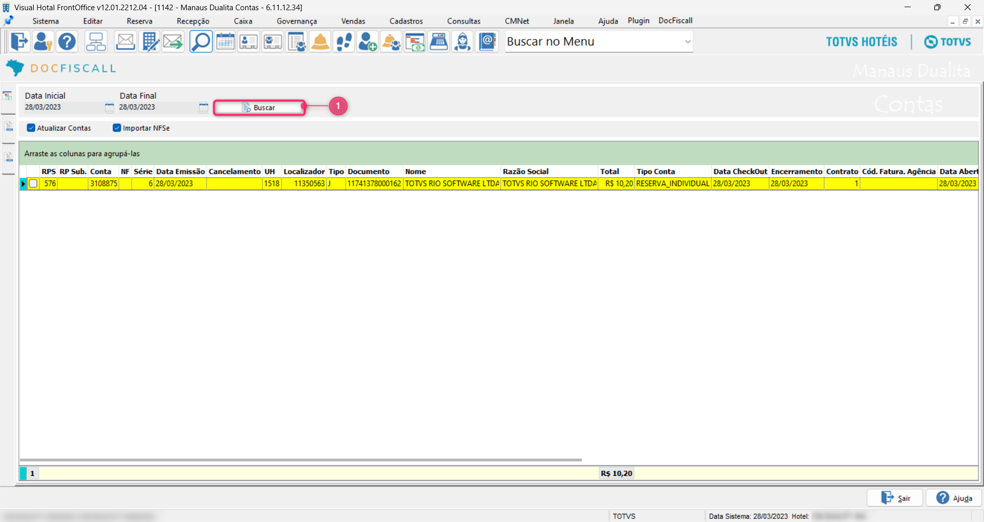The width and height of the screenshot is (984, 522).
Task: Select the Documento cell 11741378000162
Action: pyautogui.click(x=374, y=184)
